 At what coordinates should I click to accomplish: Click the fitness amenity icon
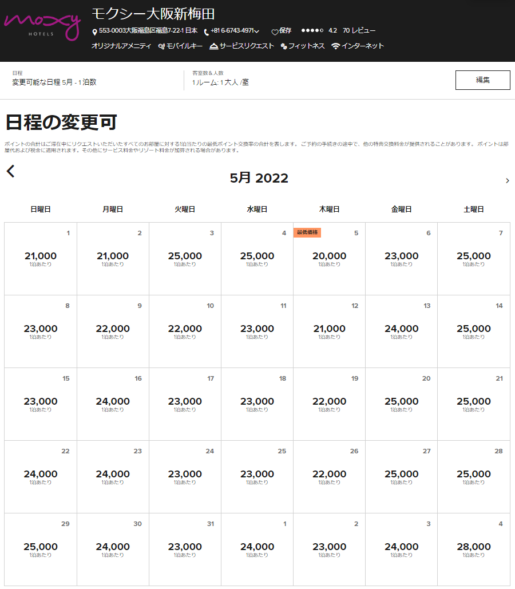pos(284,46)
